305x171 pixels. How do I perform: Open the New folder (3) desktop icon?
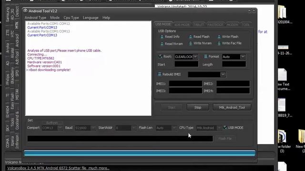tap(283, 141)
